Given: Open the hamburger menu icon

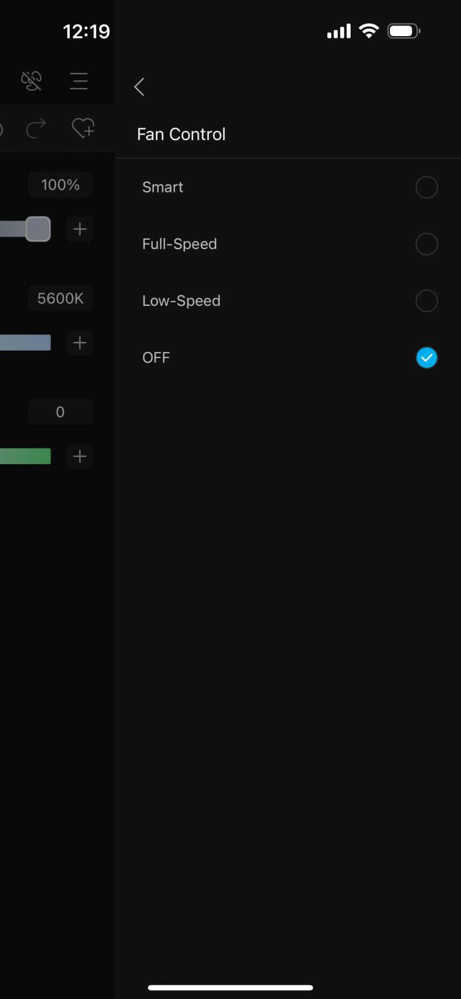Looking at the screenshot, I should coord(79,81).
